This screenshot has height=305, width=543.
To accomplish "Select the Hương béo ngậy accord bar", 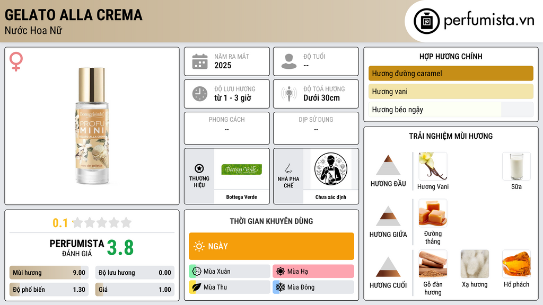I will (451, 110).
